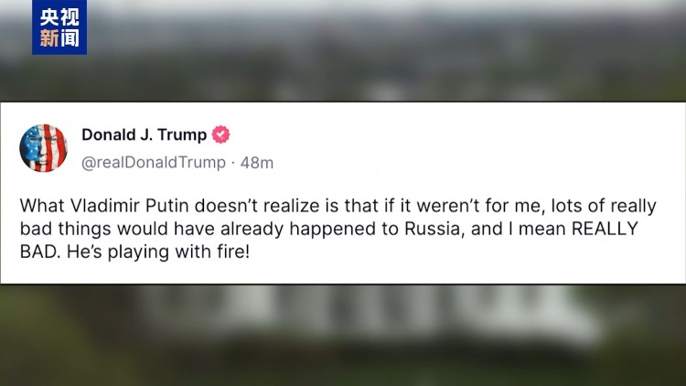Image resolution: width=686 pixels, height=386 pixels.
Task: Click the 新闻 characters in the logo
Action: click(x=59, y=38)
